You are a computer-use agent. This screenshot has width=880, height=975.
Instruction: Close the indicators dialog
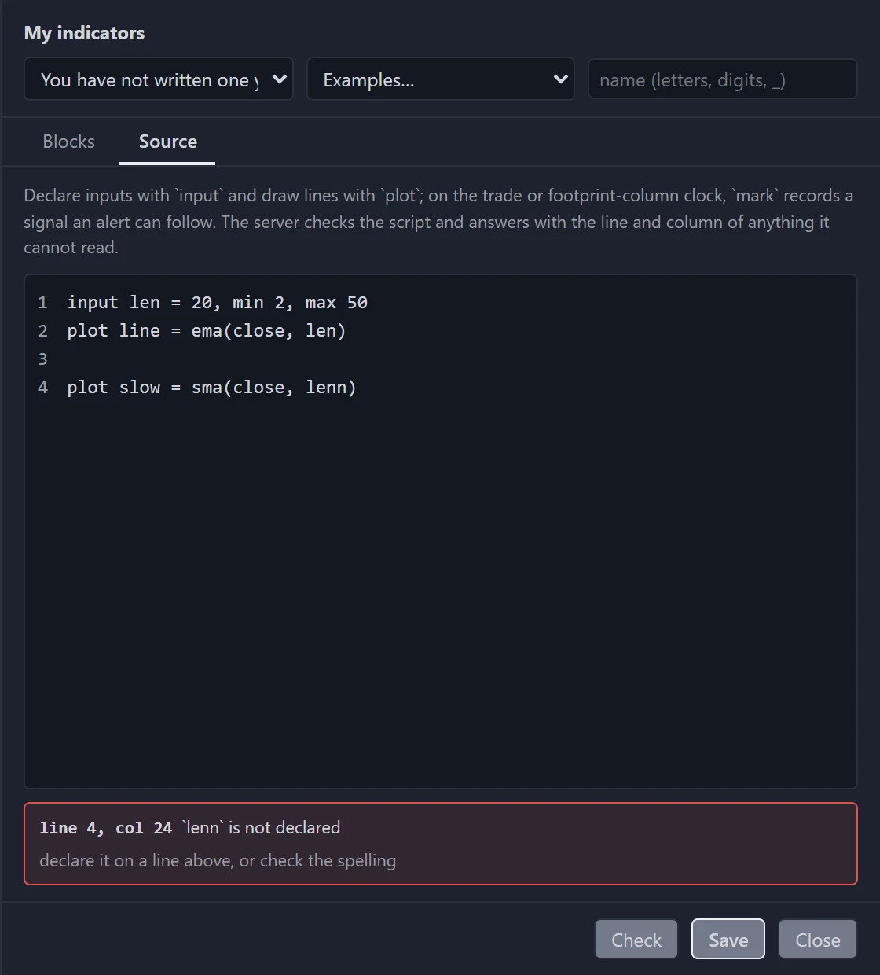click(818, 940)
